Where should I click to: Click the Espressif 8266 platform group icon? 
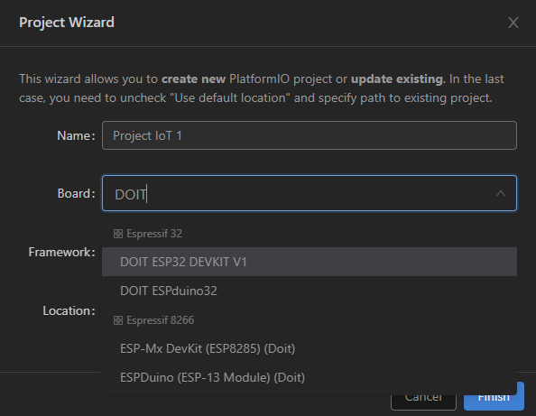[x=118, y=320]
